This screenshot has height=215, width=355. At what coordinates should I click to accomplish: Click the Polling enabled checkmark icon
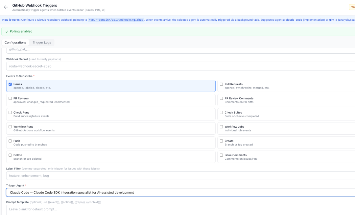pyautogui.click(x=7, y=32)
